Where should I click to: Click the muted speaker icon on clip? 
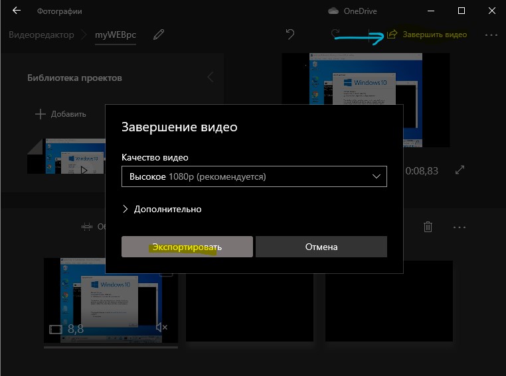pos(161,328)
